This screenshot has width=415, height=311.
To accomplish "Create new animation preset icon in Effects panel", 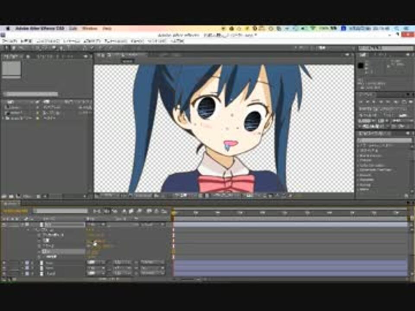I will 406,196.
